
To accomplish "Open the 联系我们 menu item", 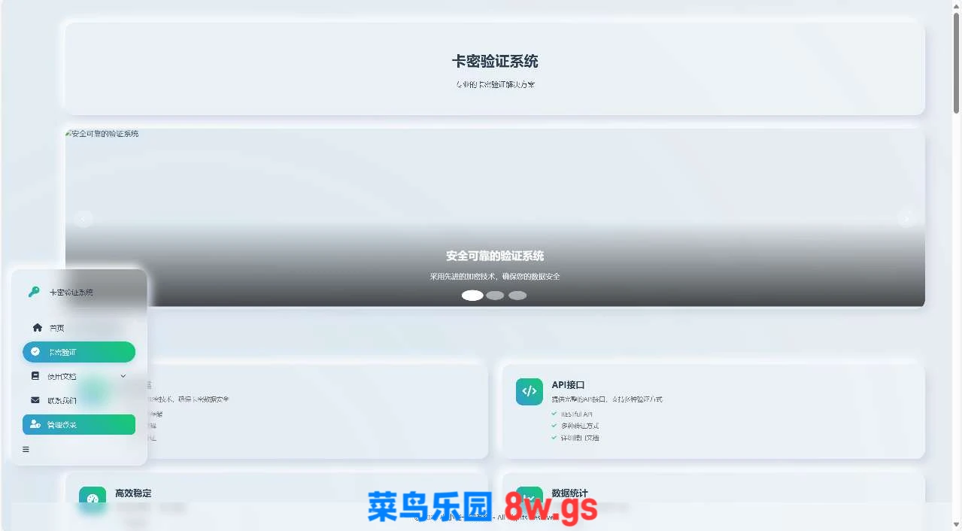I will [79, 400].
